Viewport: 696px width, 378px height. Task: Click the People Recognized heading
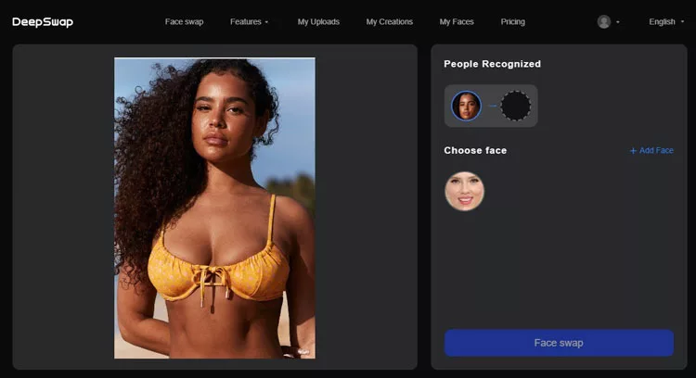click(x=492, y=64)
